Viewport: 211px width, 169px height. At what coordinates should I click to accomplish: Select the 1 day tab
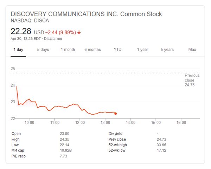tap(18, 50)
